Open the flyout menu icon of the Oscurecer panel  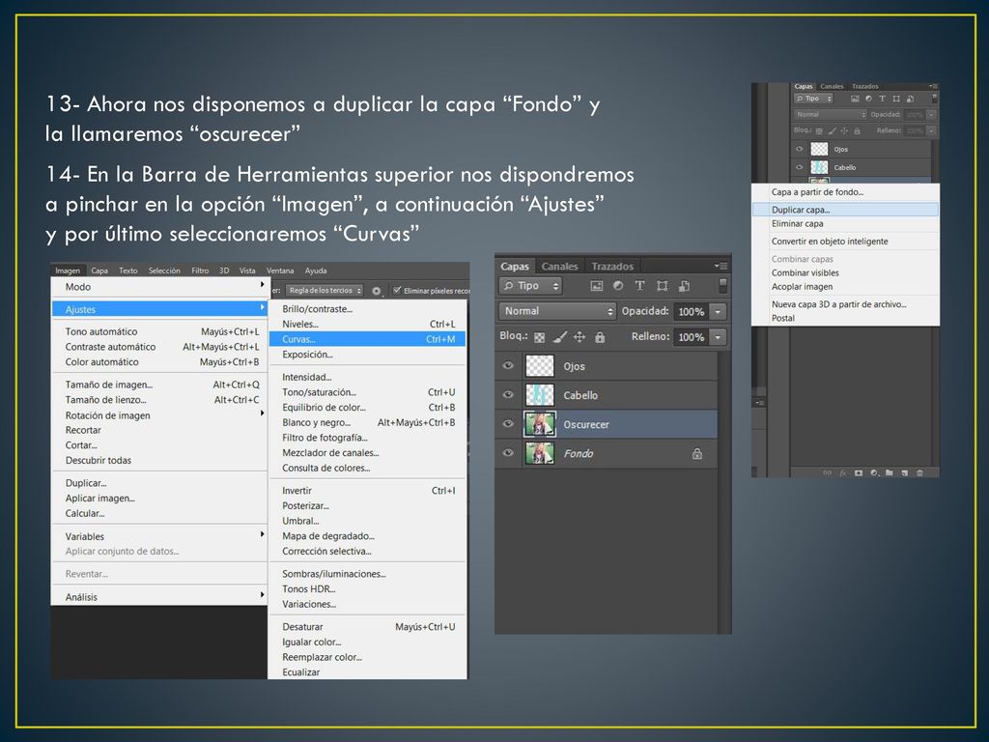click(721, 267)
